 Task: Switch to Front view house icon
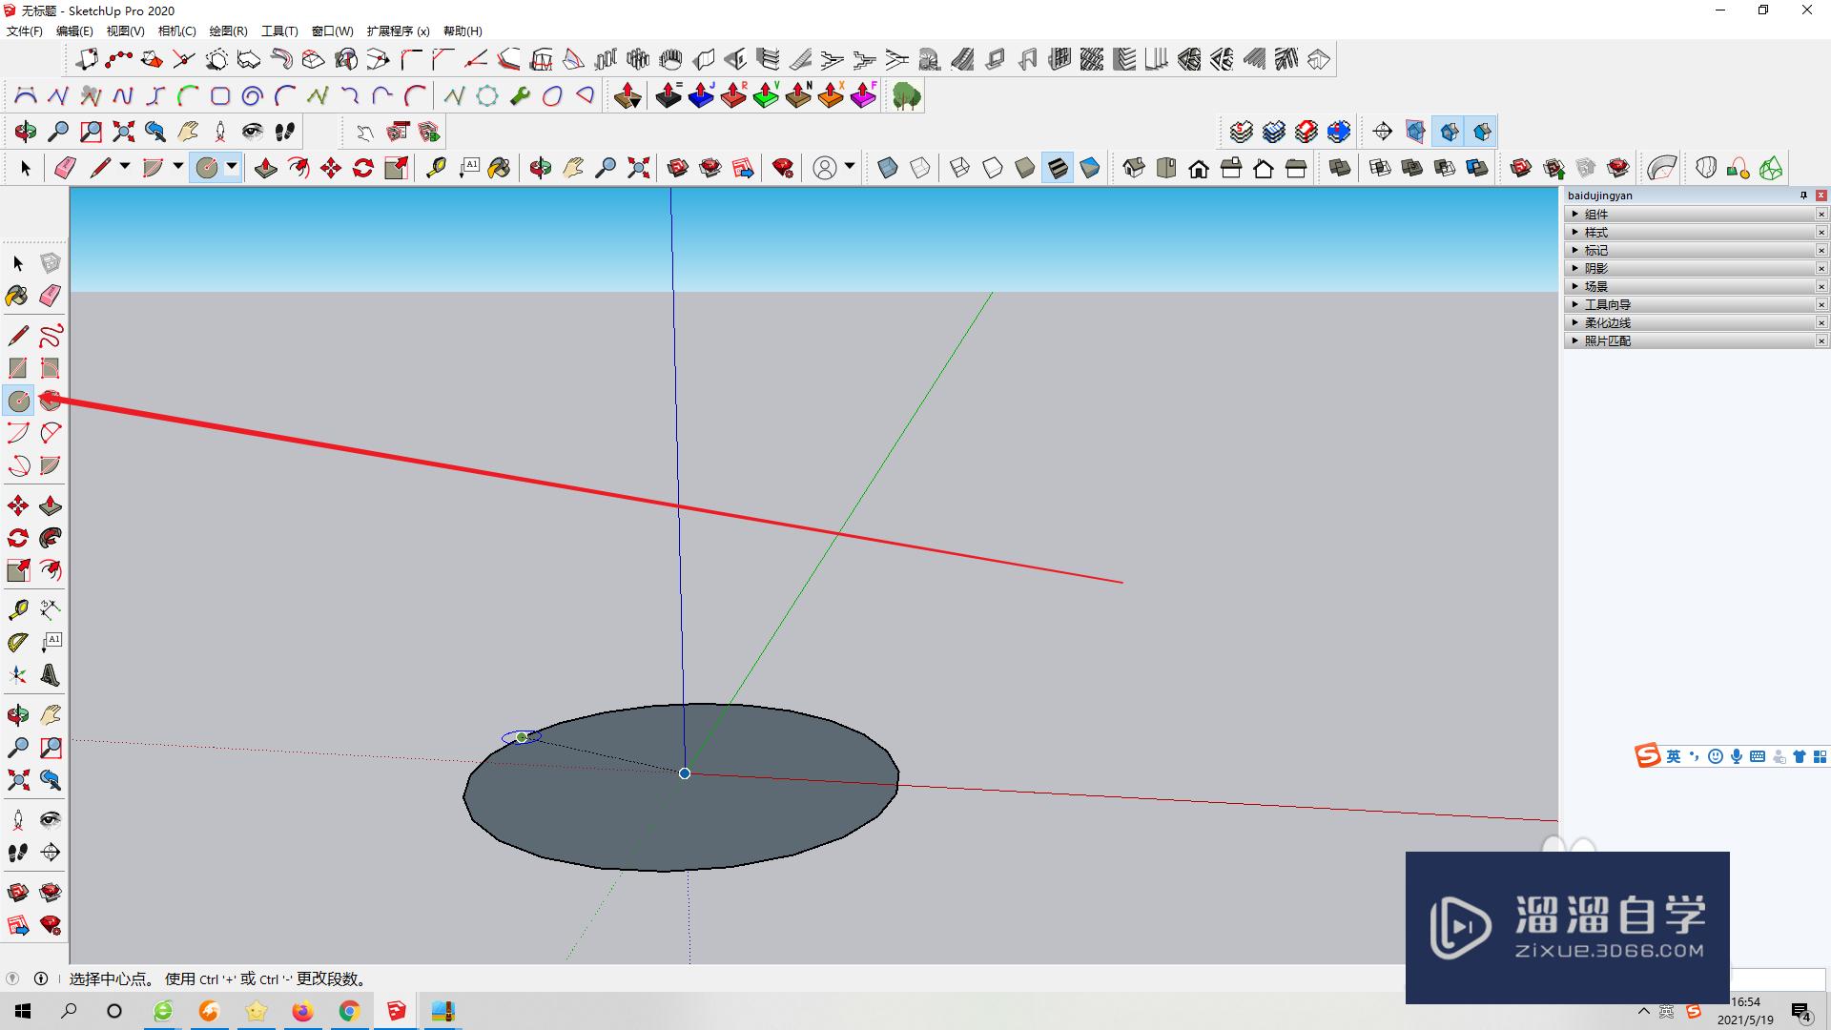[x=1199, y=168]
